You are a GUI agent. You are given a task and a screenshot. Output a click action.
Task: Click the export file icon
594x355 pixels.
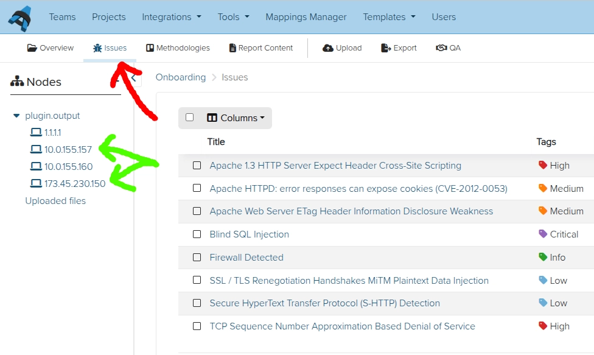coord(386,47)
